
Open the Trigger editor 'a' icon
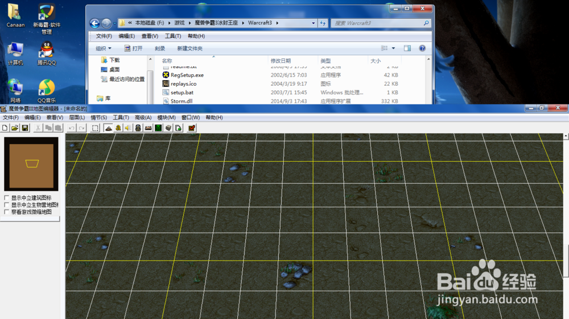pos(118,128)
